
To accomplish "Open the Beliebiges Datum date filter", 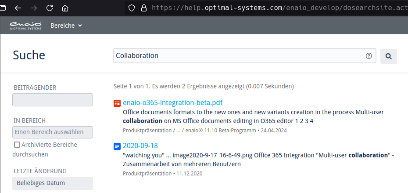I will click(x=53, y=183).
